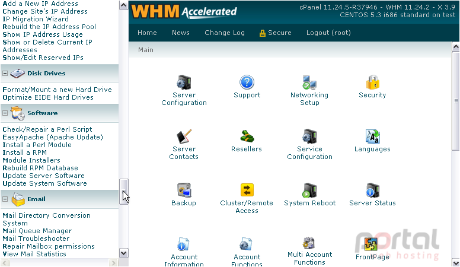Open the Cluster/Remote Access icon

coord(247,190)
